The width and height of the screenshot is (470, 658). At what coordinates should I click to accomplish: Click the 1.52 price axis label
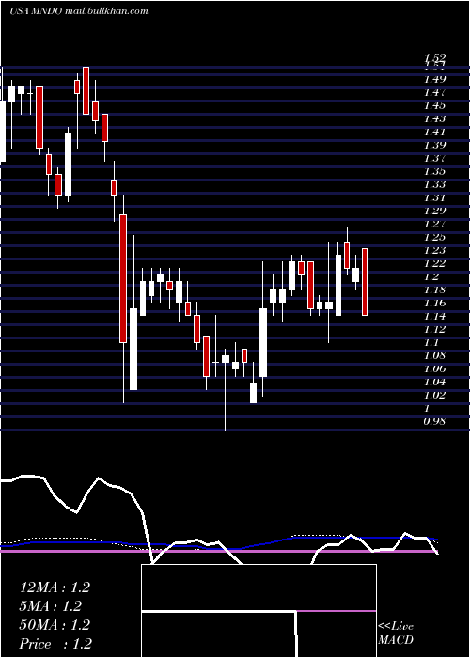(x=434, y=57)
